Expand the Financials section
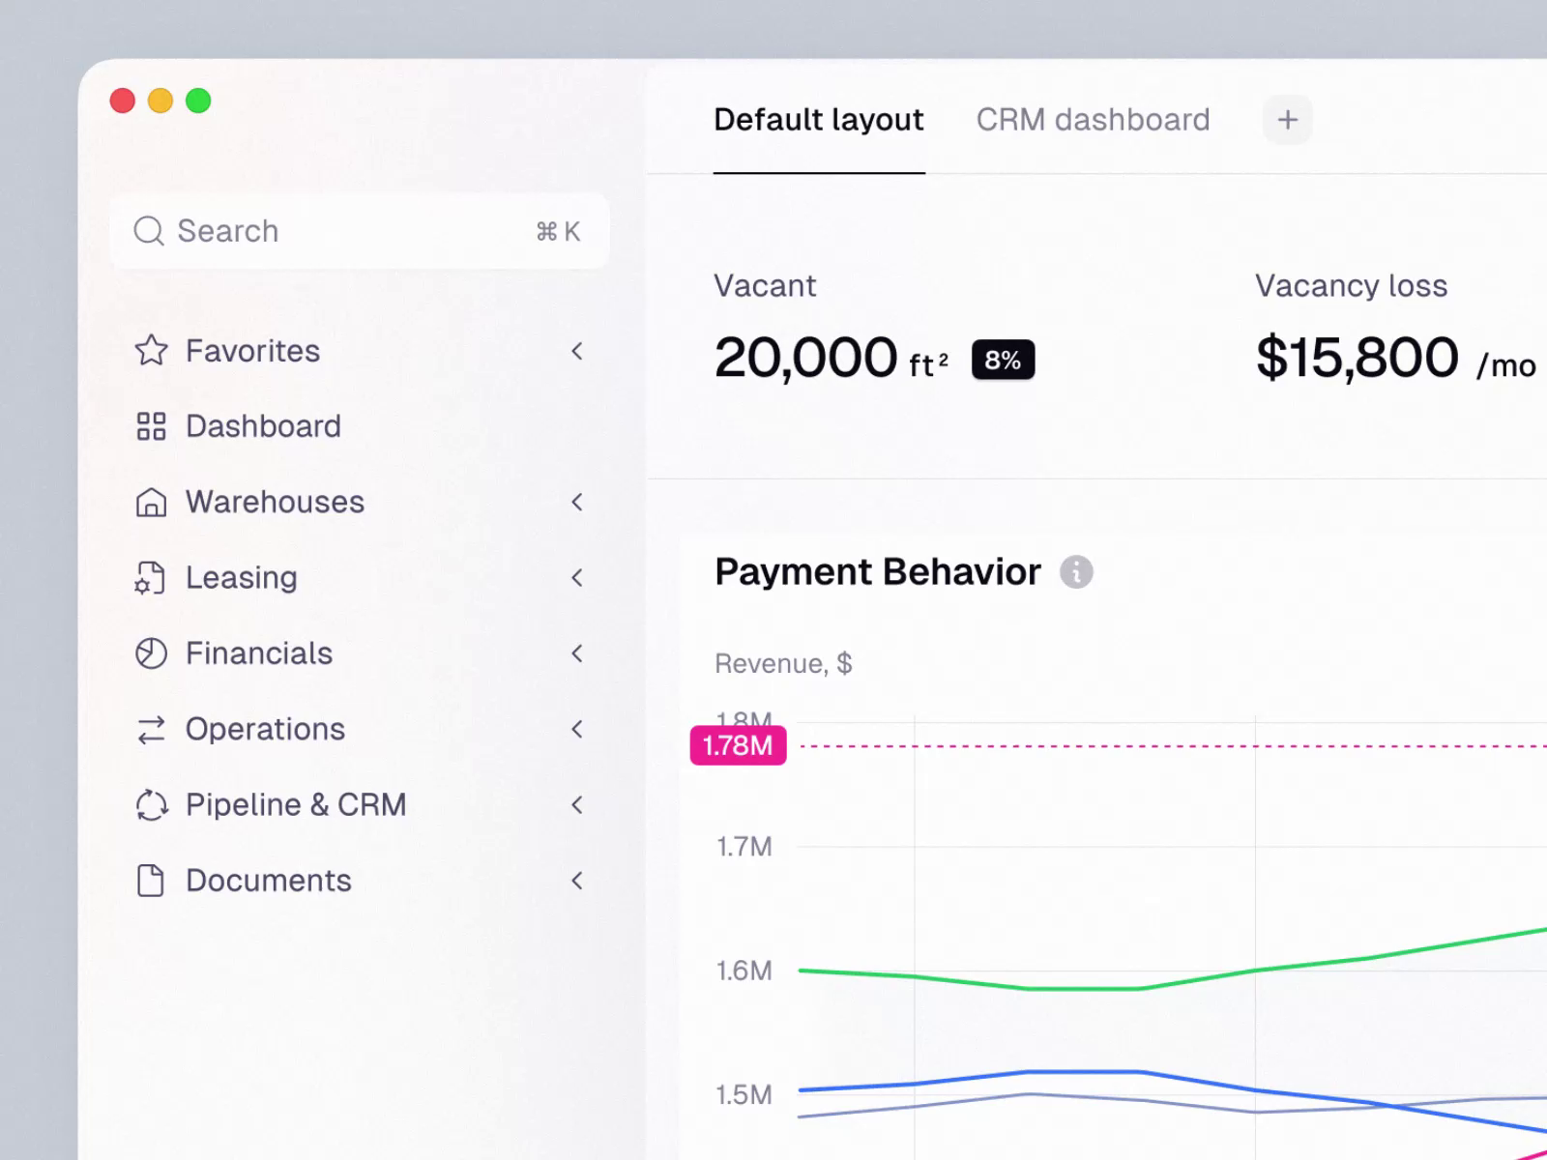Screen dimensions: 1547x1160 coord(577,652)
